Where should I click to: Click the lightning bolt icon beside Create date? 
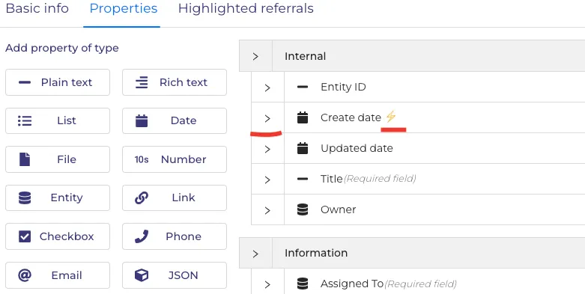(x=390, y=117)
